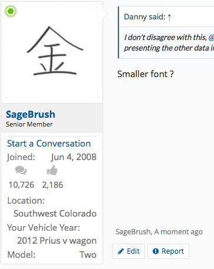Image resolution: width=214 pixels, height=269 pixels.
Task: Open the 10,726 message count
Action: coord(21,185)
